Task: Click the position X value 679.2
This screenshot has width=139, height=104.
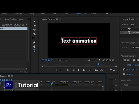Action: 129,65
